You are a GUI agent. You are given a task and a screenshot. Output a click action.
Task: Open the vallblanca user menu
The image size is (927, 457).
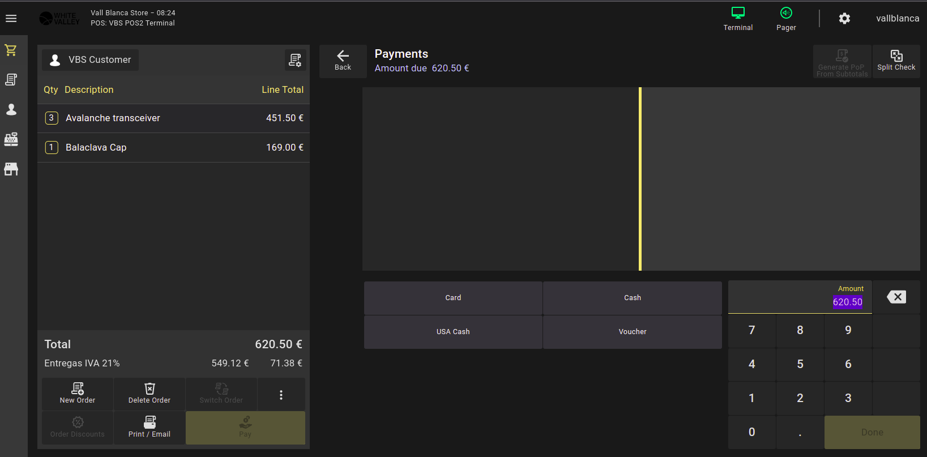(897, 19)
